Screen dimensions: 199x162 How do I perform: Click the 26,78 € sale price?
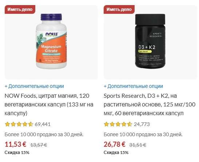115,144
